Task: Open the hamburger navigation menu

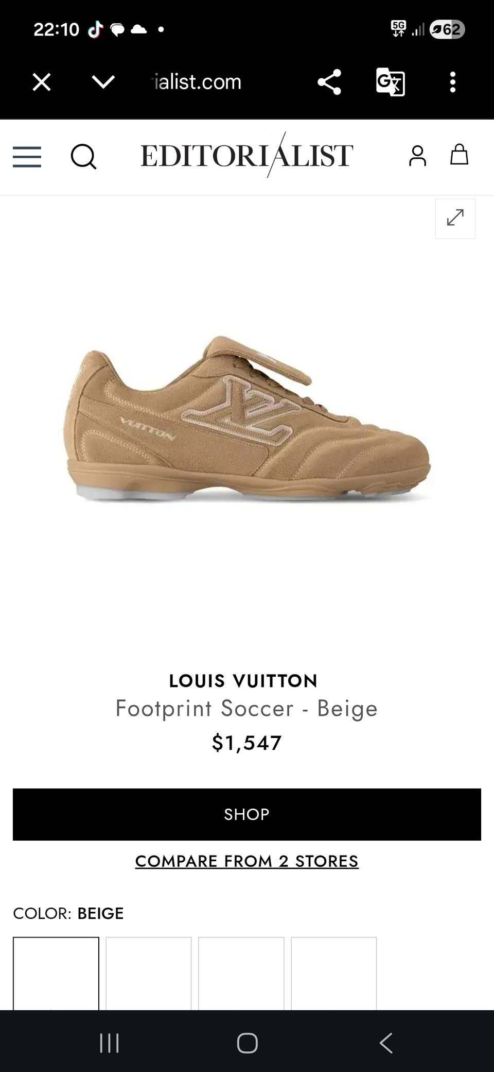Action: click(27, 157)
